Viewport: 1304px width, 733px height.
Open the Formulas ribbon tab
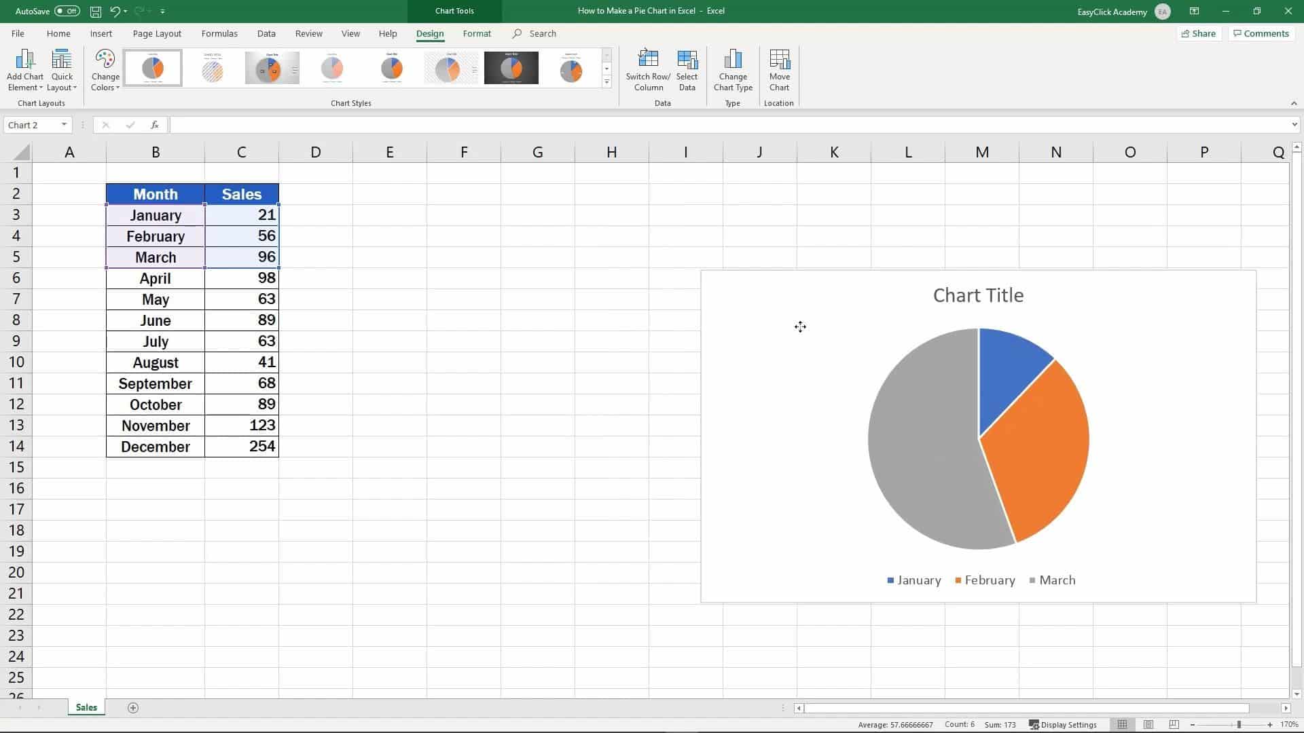[x=219, y=33]
